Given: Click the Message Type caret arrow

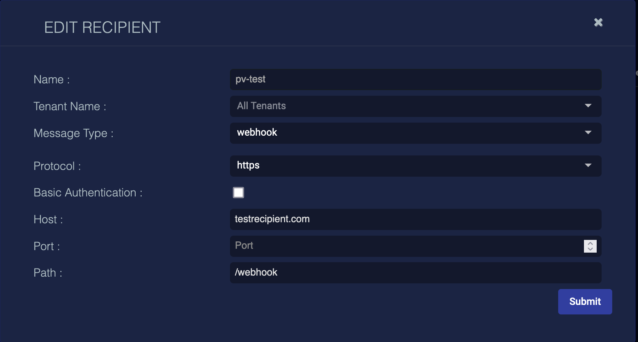Looking at the screenshot, I should pyautogui.click(x=588, y=132).
